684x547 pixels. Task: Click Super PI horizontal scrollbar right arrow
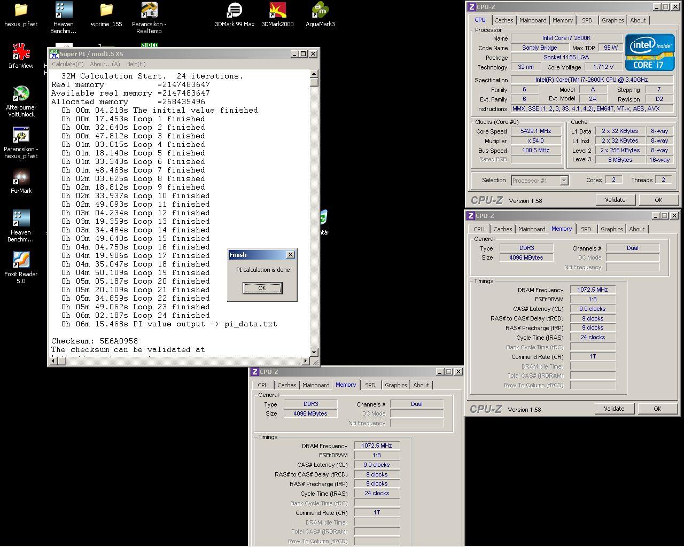coord(306,361)
